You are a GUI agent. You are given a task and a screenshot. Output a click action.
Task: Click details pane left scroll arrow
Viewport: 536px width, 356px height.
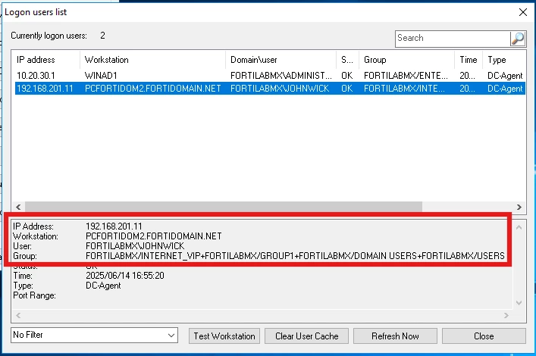point(18,315)
